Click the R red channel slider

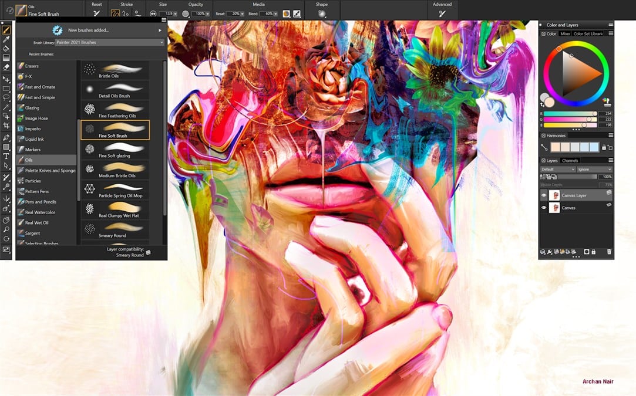pos(571,114)
